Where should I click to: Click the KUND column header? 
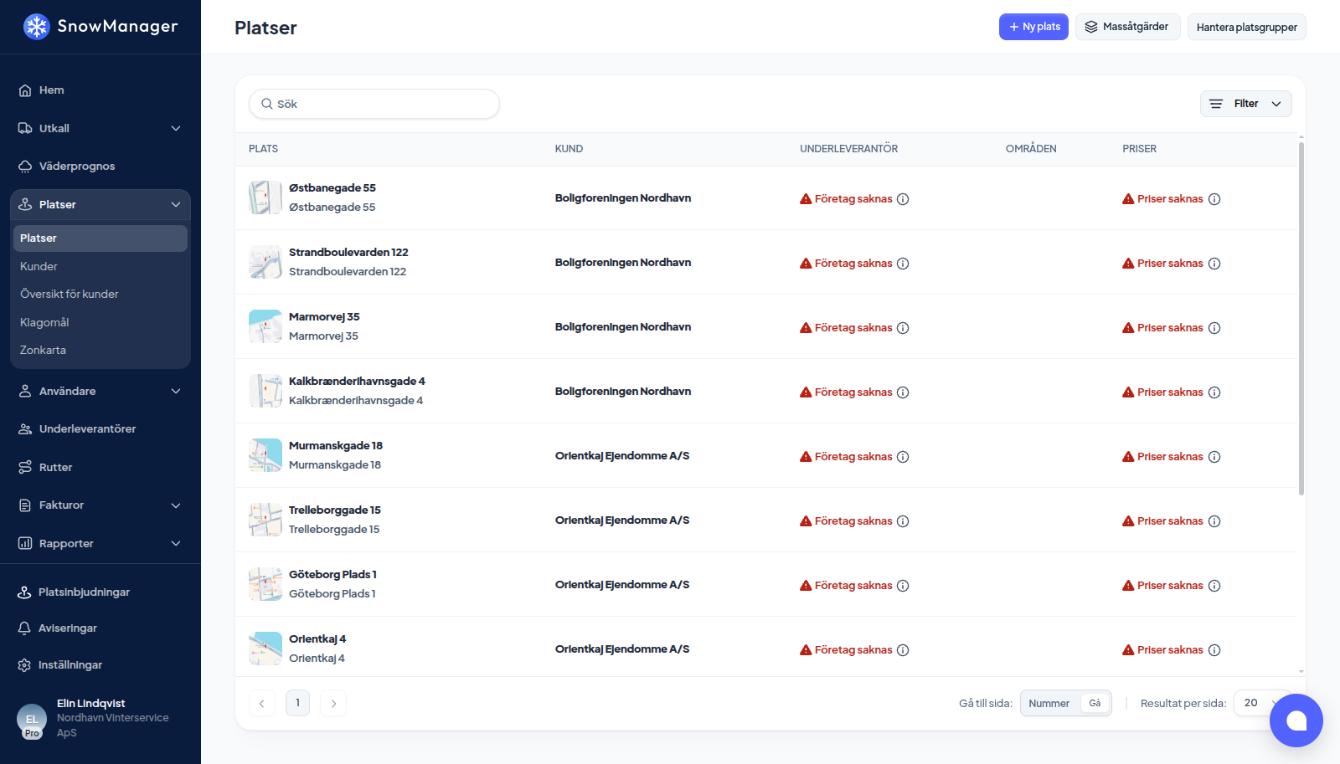coord(569,149)
